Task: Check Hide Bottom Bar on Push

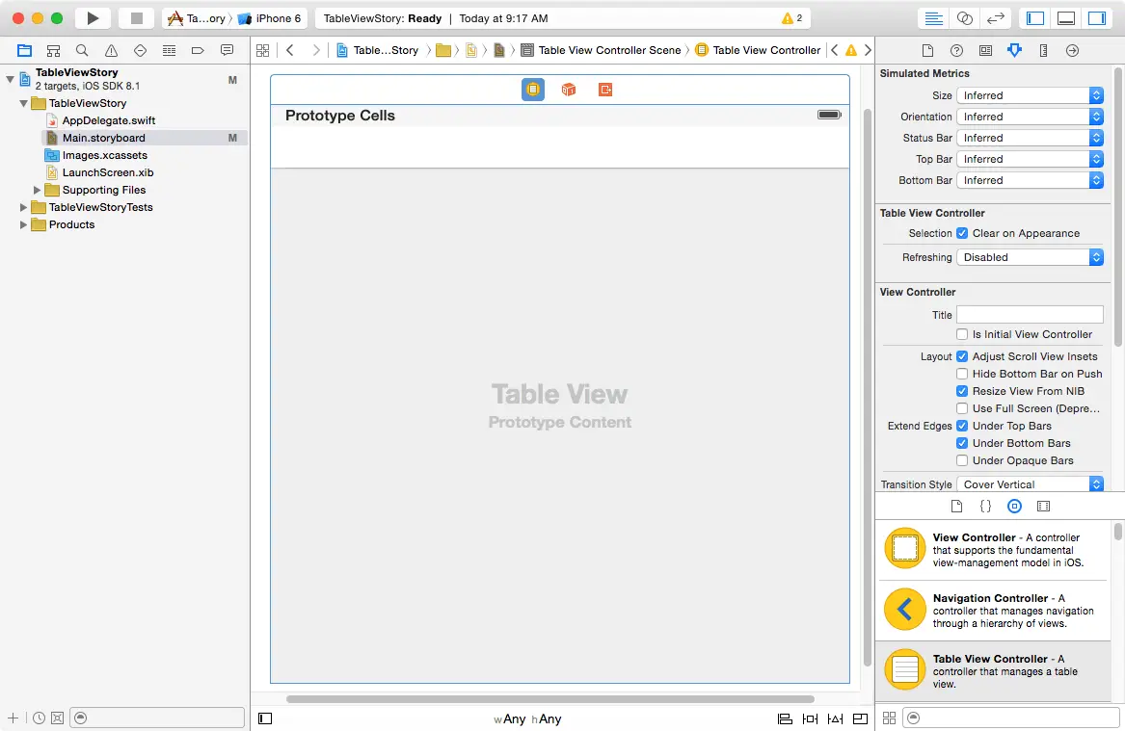Action: tap(962, 374)
